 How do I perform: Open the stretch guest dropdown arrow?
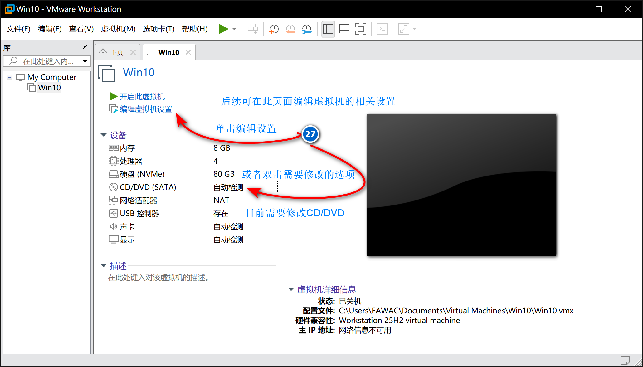click(x=414, y=29)
